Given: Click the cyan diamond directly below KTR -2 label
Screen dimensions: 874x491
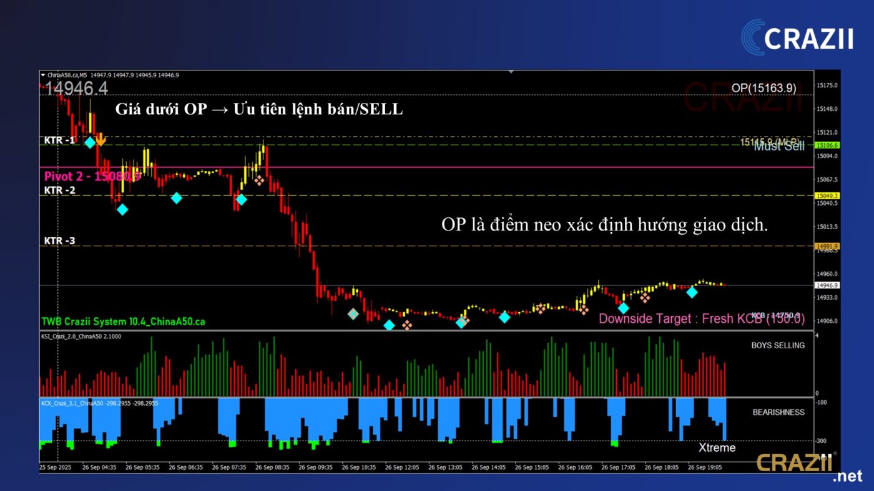Looking at the screenshot, I should click(x=122, y=209).
